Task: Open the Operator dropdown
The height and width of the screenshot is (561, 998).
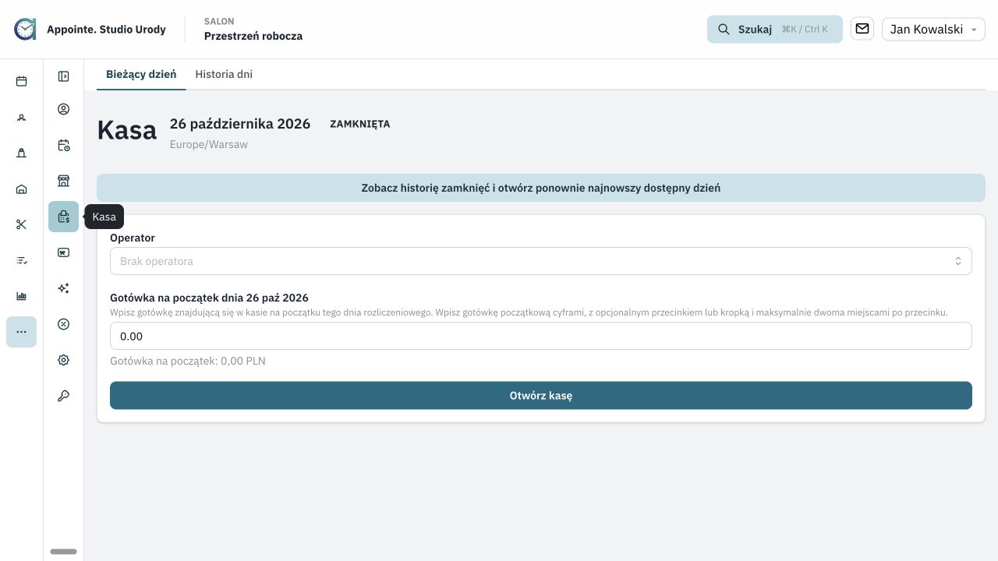Action: point(541,261)
